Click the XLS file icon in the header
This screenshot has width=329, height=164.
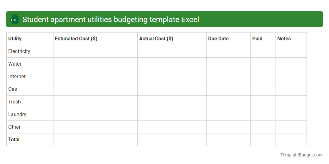14,19
